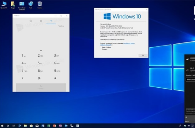Open the Cestino recycle bin icon
The height and width of the screenshot is (128, 195).
(x=40, y=5)
